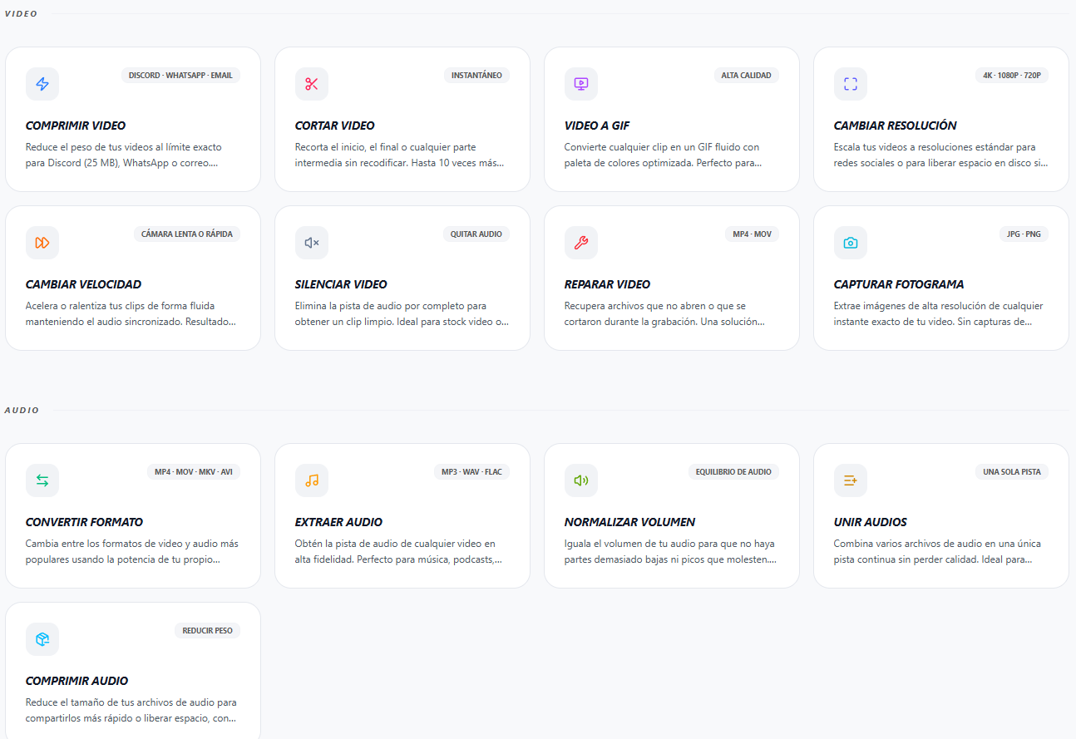Click the music note icon for Extraer Audio

312,480
